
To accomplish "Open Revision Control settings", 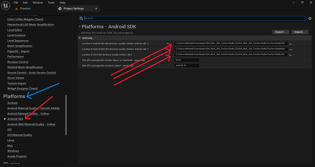I will click(x=18, y=62).
